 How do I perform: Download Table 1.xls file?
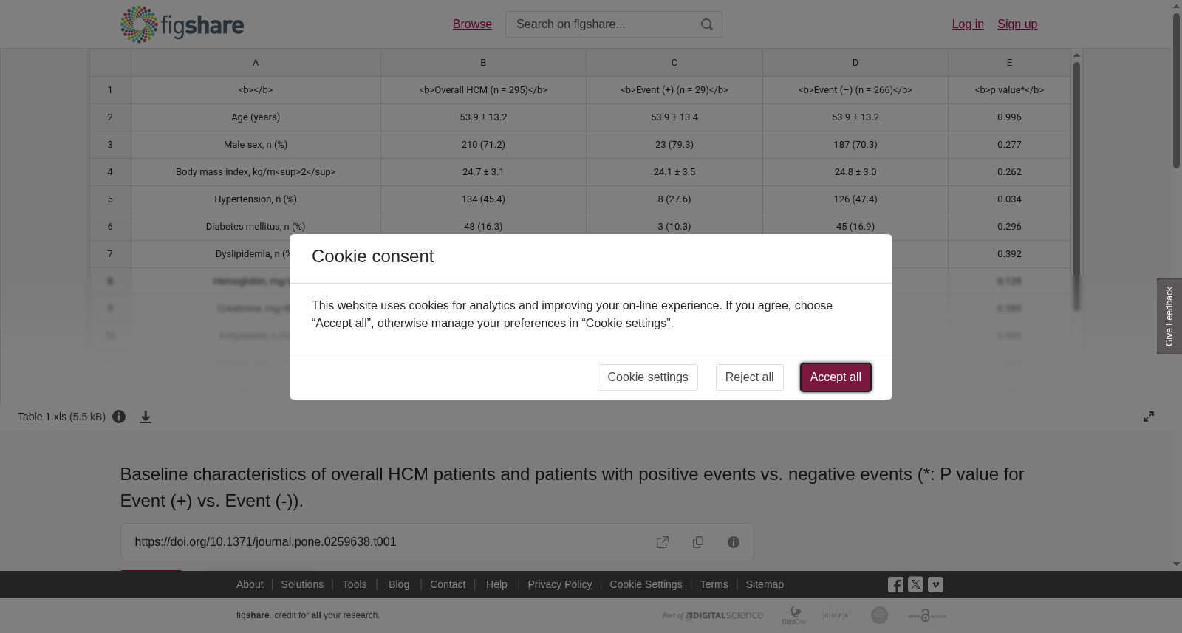tap(146, 417)
